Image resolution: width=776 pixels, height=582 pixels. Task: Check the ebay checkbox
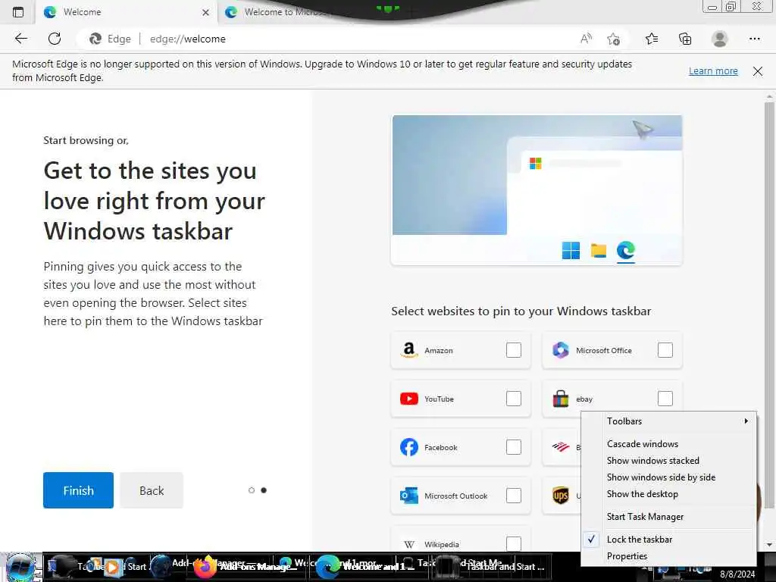(665, 399)
